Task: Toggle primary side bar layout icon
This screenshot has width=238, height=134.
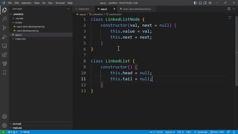Action: pyautogui.click(x=195, y=3)
